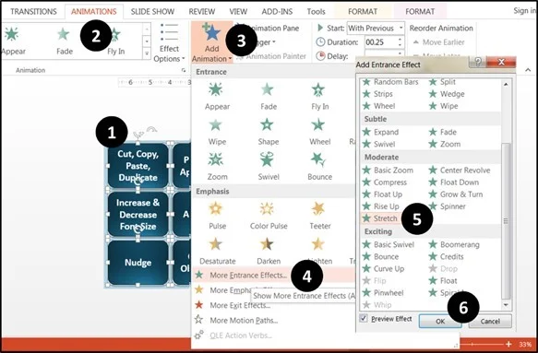Open the Animation Pane

pos(269,28)
